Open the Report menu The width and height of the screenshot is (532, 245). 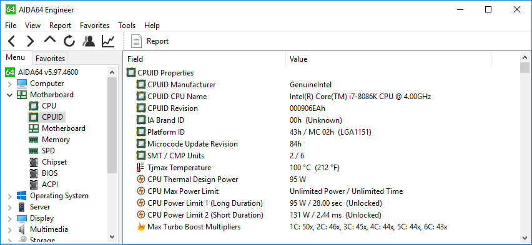[x=60, y=26]
